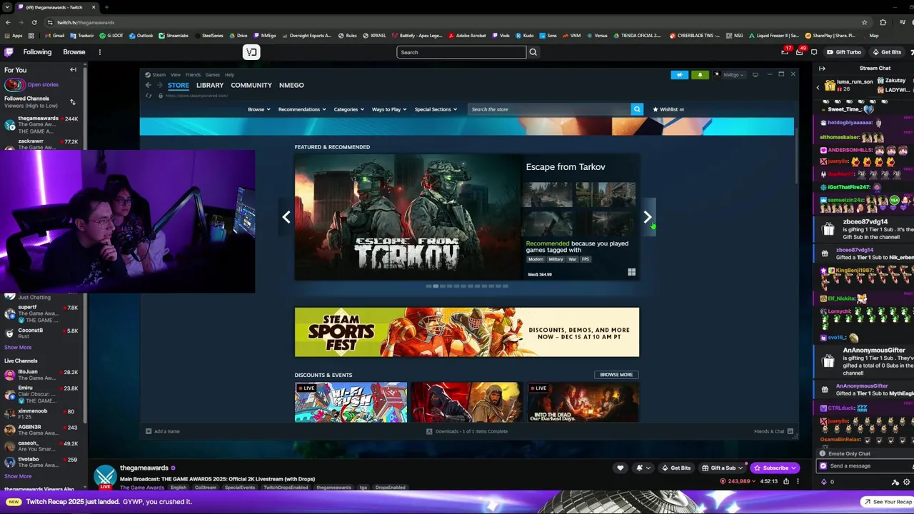
Task: Click Send a message chat input
Action: [x=864, y=466]
